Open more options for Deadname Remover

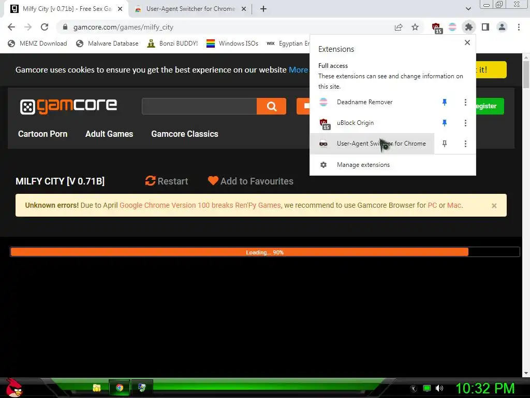465,102
